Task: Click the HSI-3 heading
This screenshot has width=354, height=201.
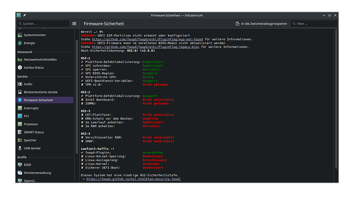Action: [x=86, y=111]
